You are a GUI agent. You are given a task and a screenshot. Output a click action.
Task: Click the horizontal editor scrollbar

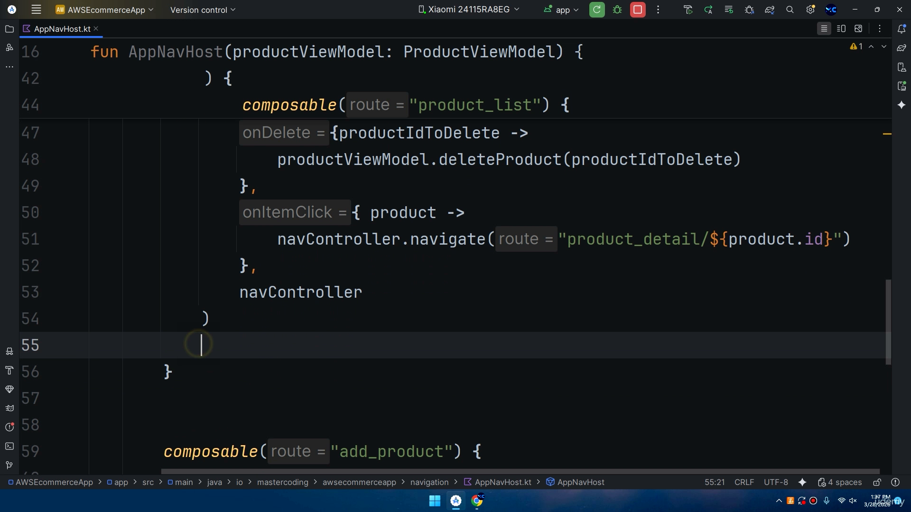click(x=520, y=471)
